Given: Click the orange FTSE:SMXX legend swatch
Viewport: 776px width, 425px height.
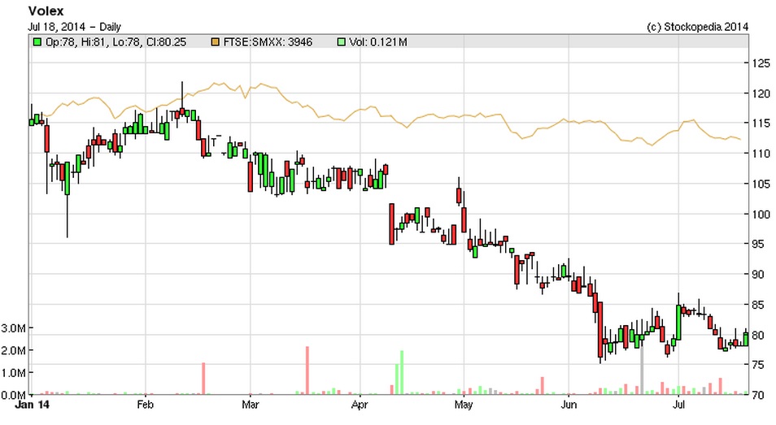Looking at the screenshot, I should click(216, 42).
